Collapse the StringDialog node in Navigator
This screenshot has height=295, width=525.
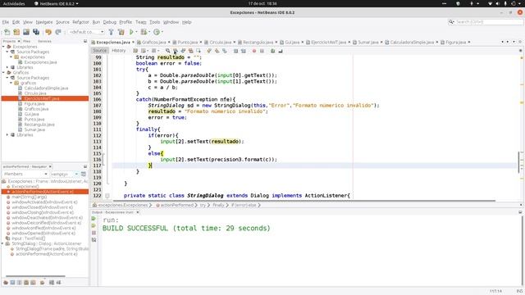point(3,243)
